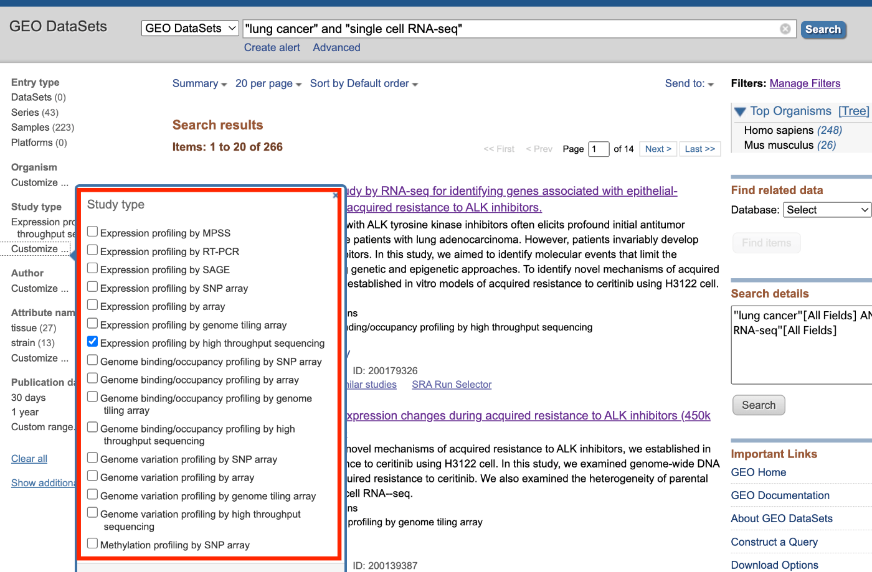Open the Construct a Query link
The height and width of the screenshot is (572, 872).
point(774,542)
